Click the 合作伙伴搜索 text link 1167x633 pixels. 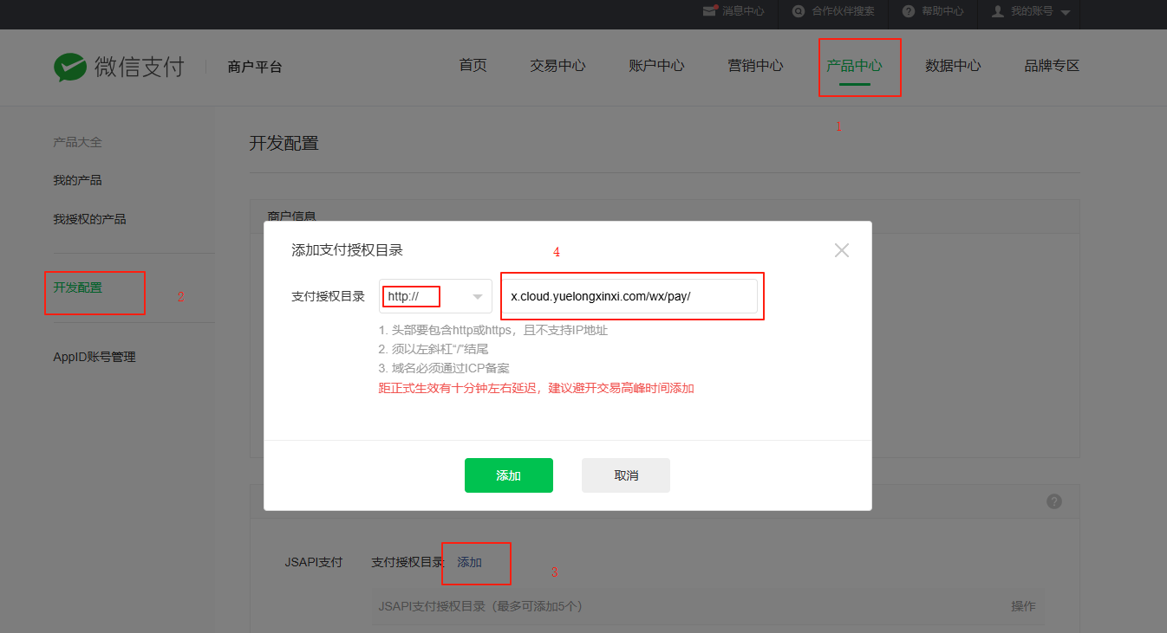pyautogui.click(x=843, y=11)
